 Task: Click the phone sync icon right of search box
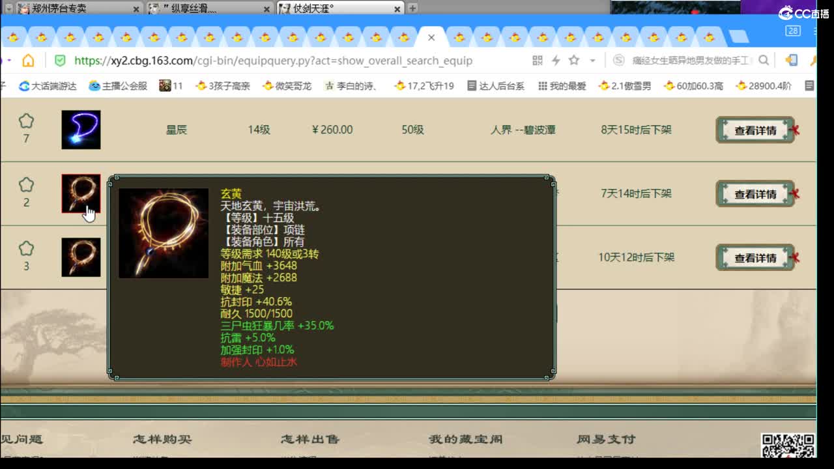[790, 60]
